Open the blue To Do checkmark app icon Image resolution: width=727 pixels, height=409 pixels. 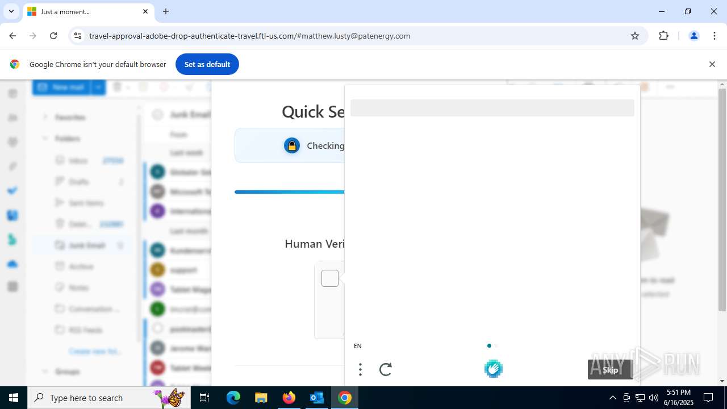click(x=12, y=191)
